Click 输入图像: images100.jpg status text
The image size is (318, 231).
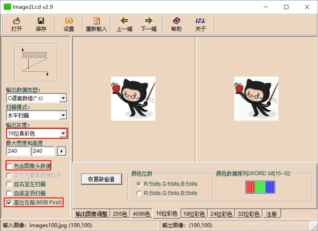47,225
